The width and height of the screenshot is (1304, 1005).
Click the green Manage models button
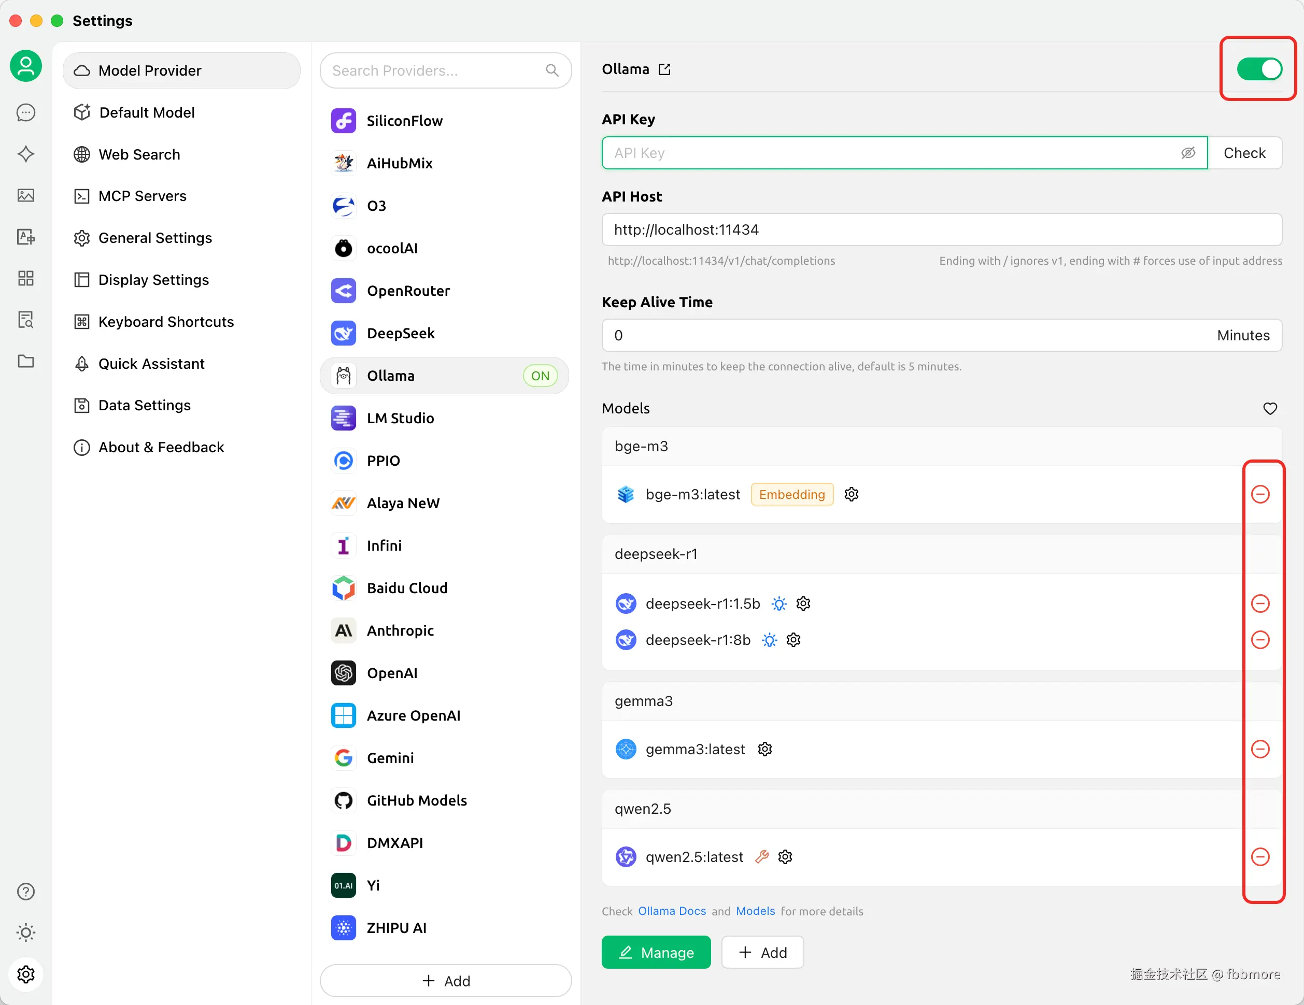(656, 953)
